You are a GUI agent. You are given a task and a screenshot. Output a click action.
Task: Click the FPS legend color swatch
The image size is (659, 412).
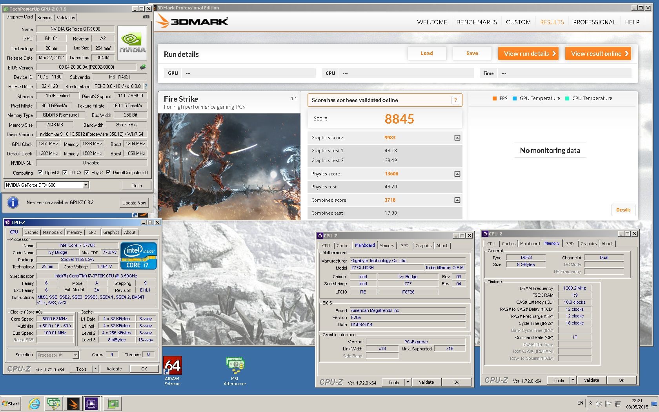(495, 98)
